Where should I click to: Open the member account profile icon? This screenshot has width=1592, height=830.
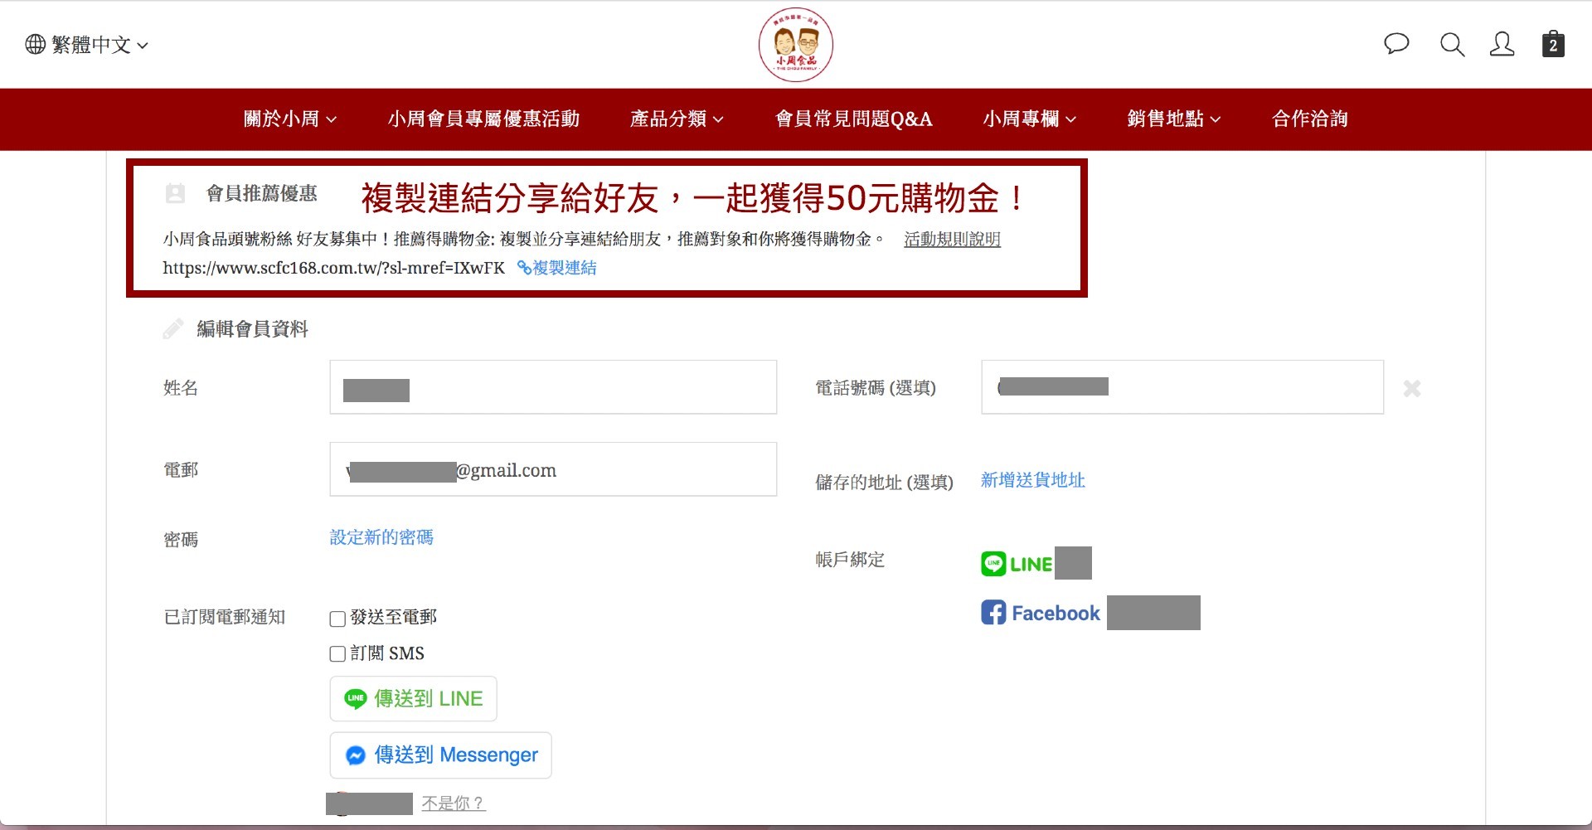click(1502, 45)
